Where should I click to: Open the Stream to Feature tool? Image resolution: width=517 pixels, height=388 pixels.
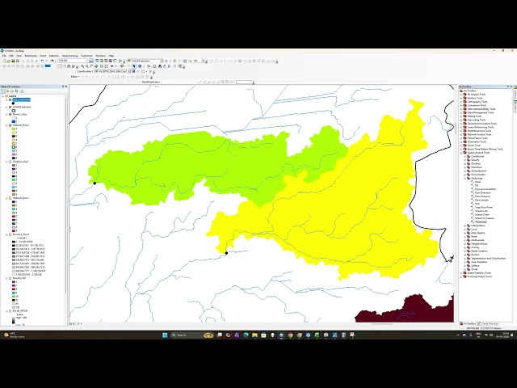484,218
